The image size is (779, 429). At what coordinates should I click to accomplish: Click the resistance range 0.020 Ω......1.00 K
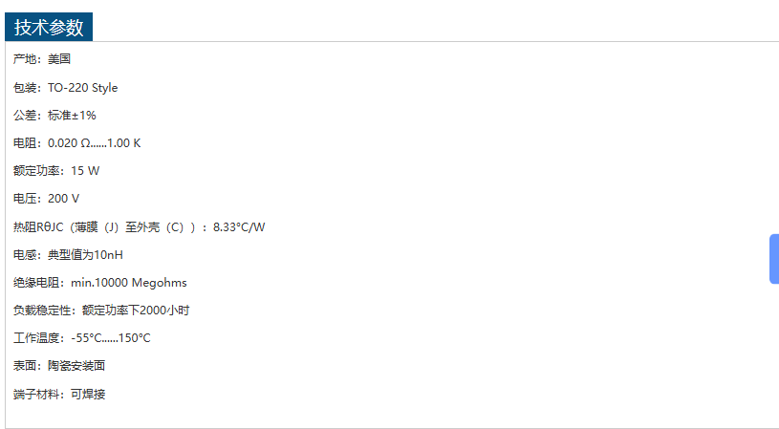95,143
